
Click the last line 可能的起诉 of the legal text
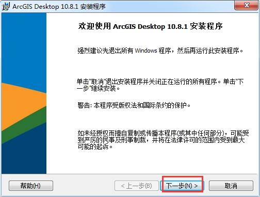tap(95, 146)
